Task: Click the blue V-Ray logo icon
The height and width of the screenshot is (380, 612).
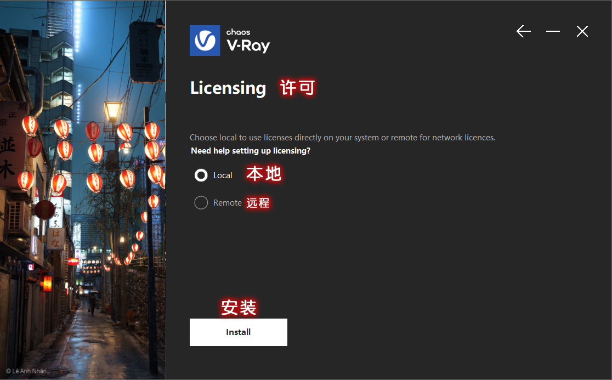Action: (x=205, y=41)
